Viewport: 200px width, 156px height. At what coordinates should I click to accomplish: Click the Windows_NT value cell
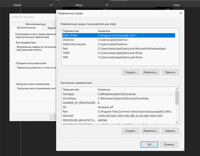click(106, 107)
